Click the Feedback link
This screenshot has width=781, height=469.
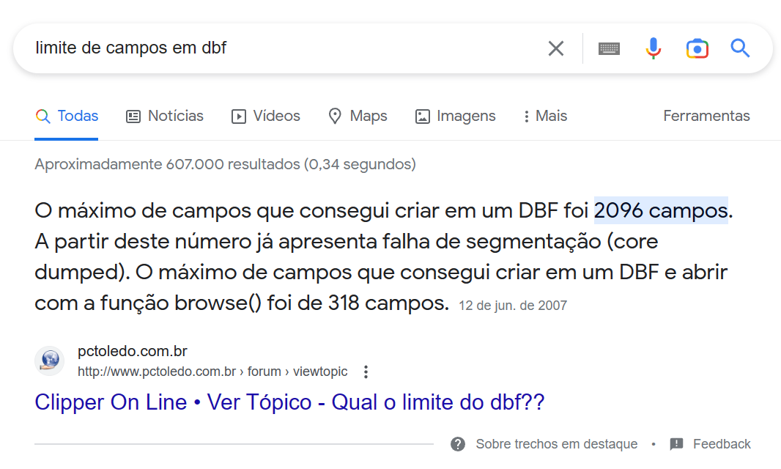pos(722,444)
